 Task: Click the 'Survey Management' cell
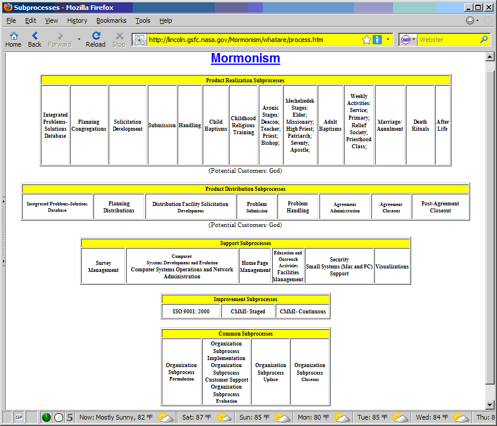(x=103, y=266)
